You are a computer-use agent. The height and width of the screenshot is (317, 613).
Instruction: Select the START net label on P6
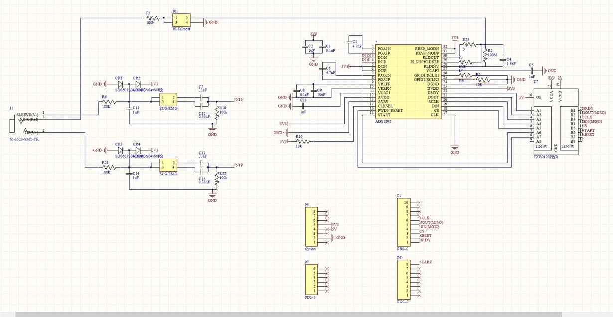point(426,262)
